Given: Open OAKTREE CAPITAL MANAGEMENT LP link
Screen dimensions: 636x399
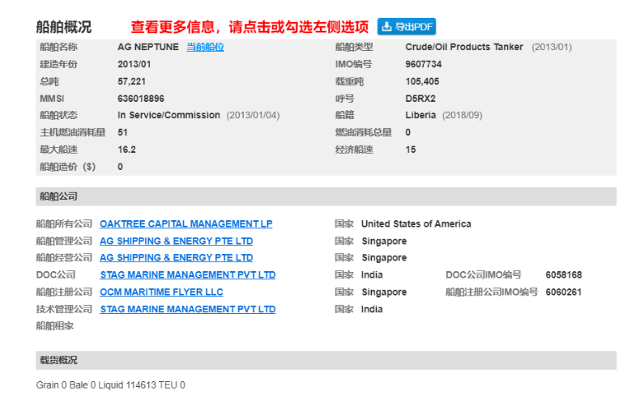Looking at the screenshot, I should (x=186, y=224).
